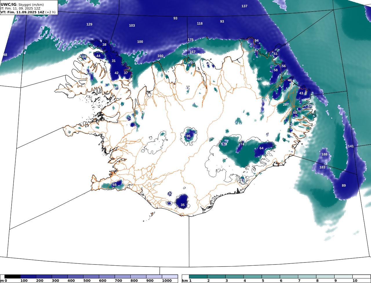The width and height of the screenshot is (371, 283).
Task: Click the visibility value 35 on the south glacier
Action: pyautogui.click(x=183, y=205)
